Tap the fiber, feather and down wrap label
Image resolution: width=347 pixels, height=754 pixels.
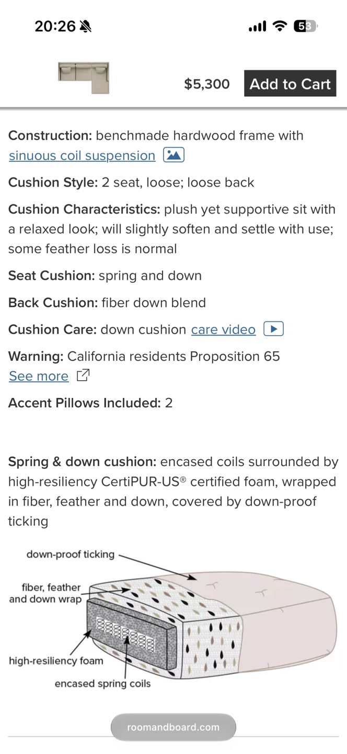tap(45, 593)
